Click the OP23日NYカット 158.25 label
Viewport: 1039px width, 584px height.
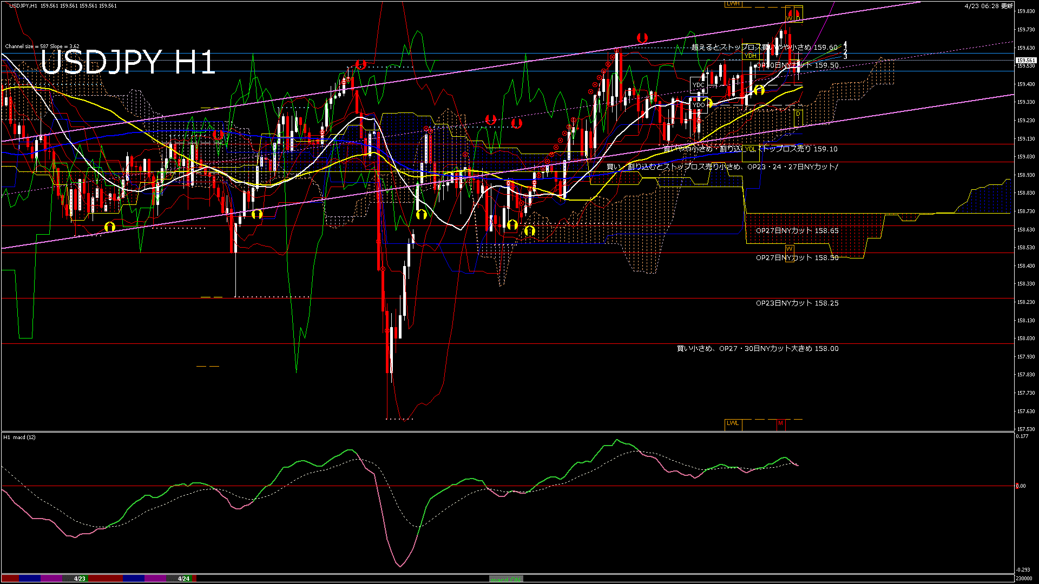click(797, 303)
